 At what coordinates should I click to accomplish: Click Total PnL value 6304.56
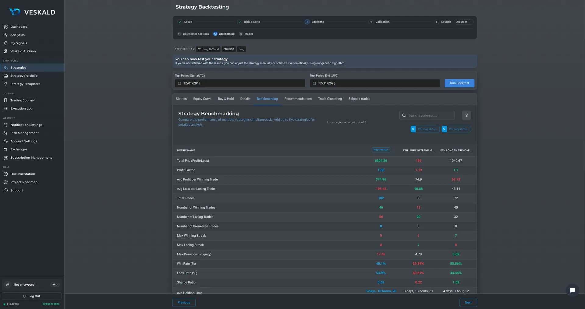tap(381, 161)
